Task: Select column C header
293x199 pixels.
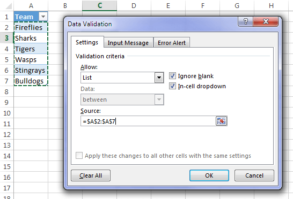Action: [100, 5]
